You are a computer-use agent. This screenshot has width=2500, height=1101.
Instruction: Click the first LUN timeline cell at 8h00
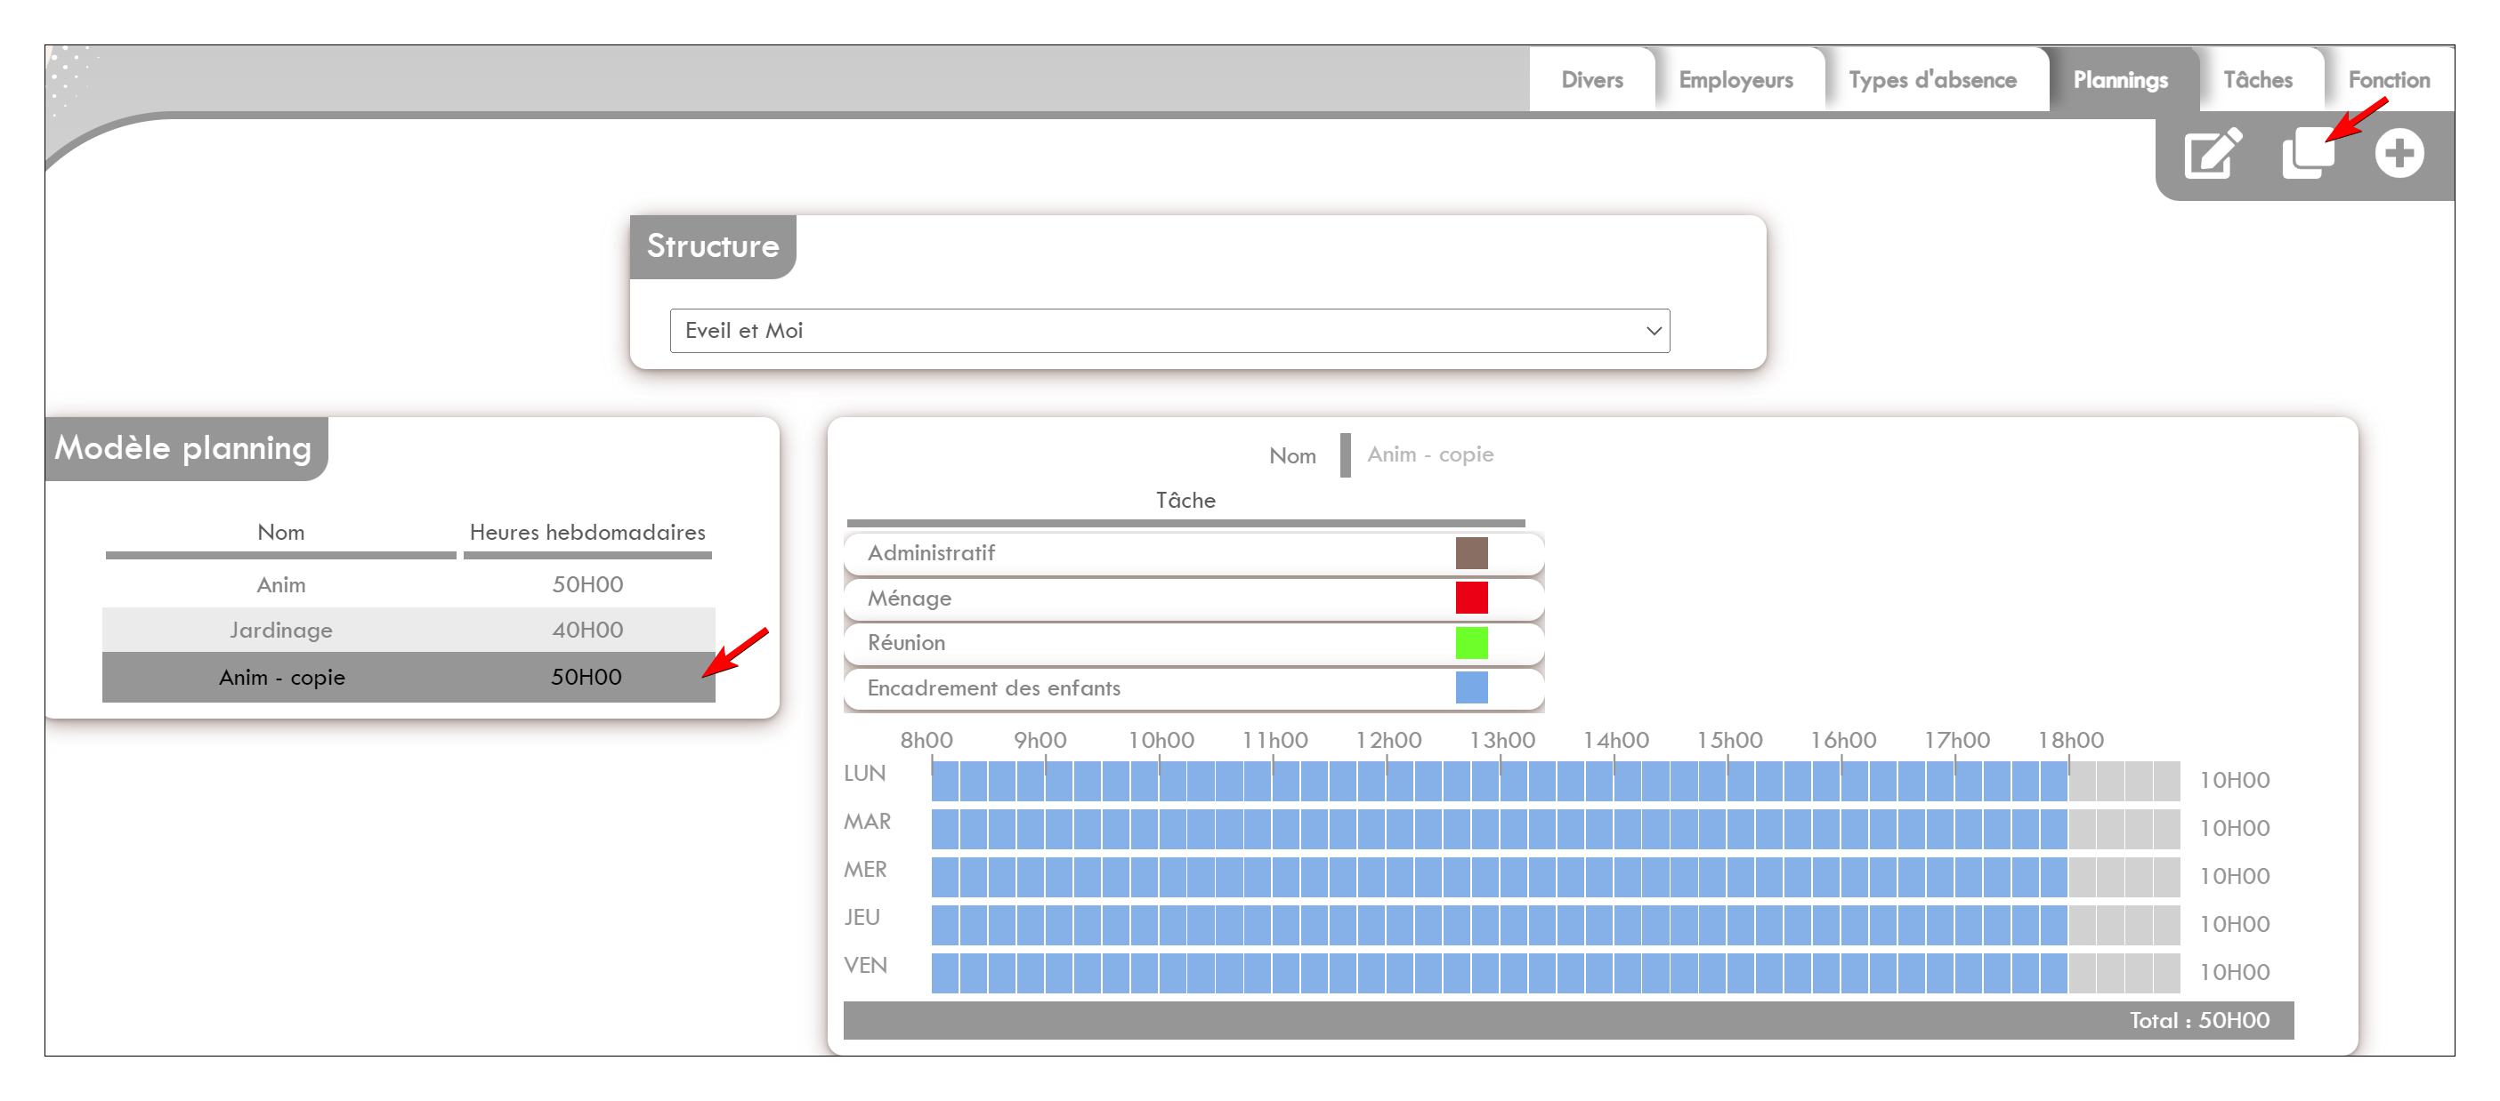click(x=945, y=781)
